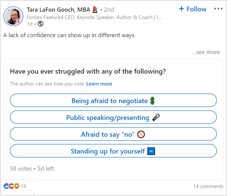Open the three-dot post options menu

[218, 9]
